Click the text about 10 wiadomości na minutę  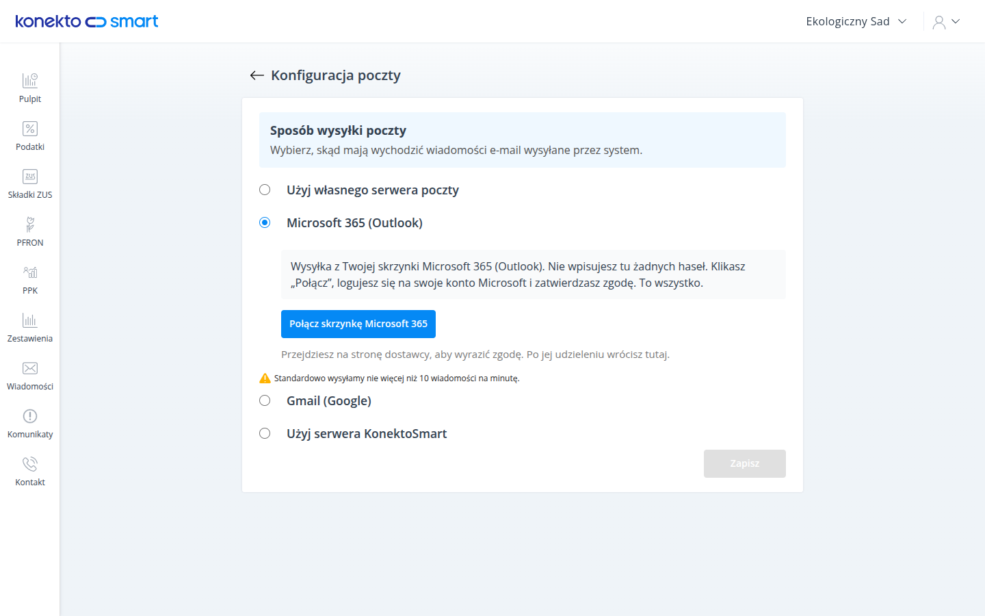point(397,378)
